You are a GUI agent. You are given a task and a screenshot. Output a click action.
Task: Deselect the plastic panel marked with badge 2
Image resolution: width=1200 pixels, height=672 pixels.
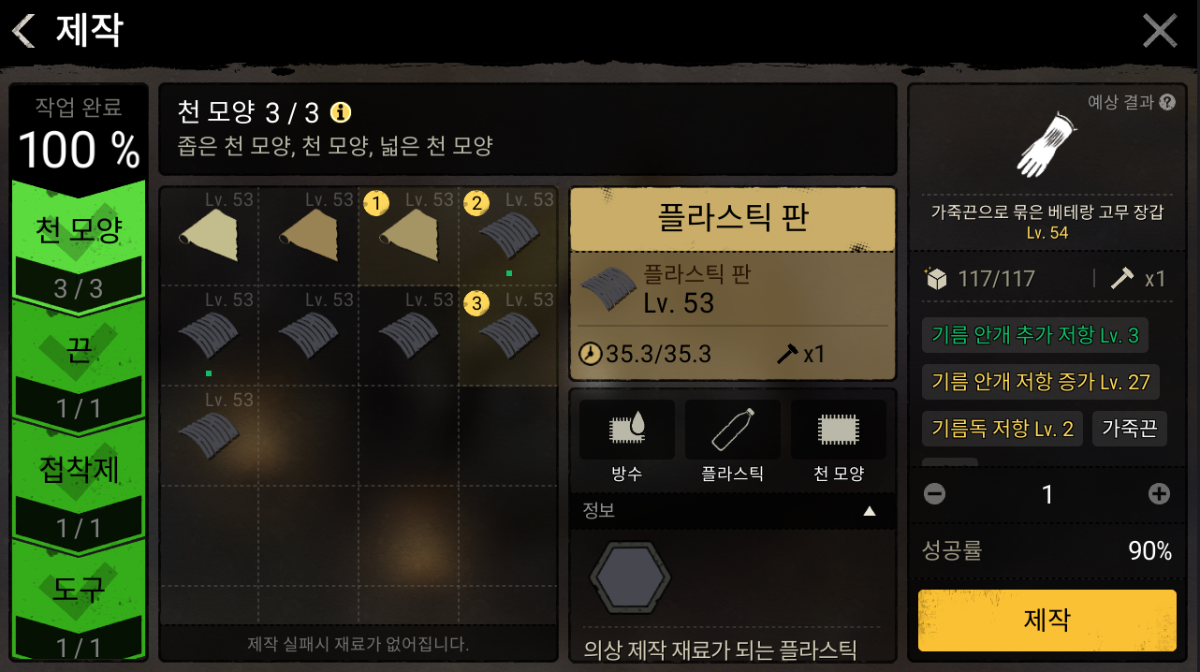[x=508, y=236]
